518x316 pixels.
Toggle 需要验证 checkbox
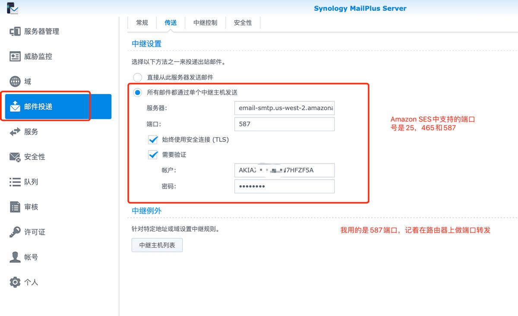click(x=153, y=155)
